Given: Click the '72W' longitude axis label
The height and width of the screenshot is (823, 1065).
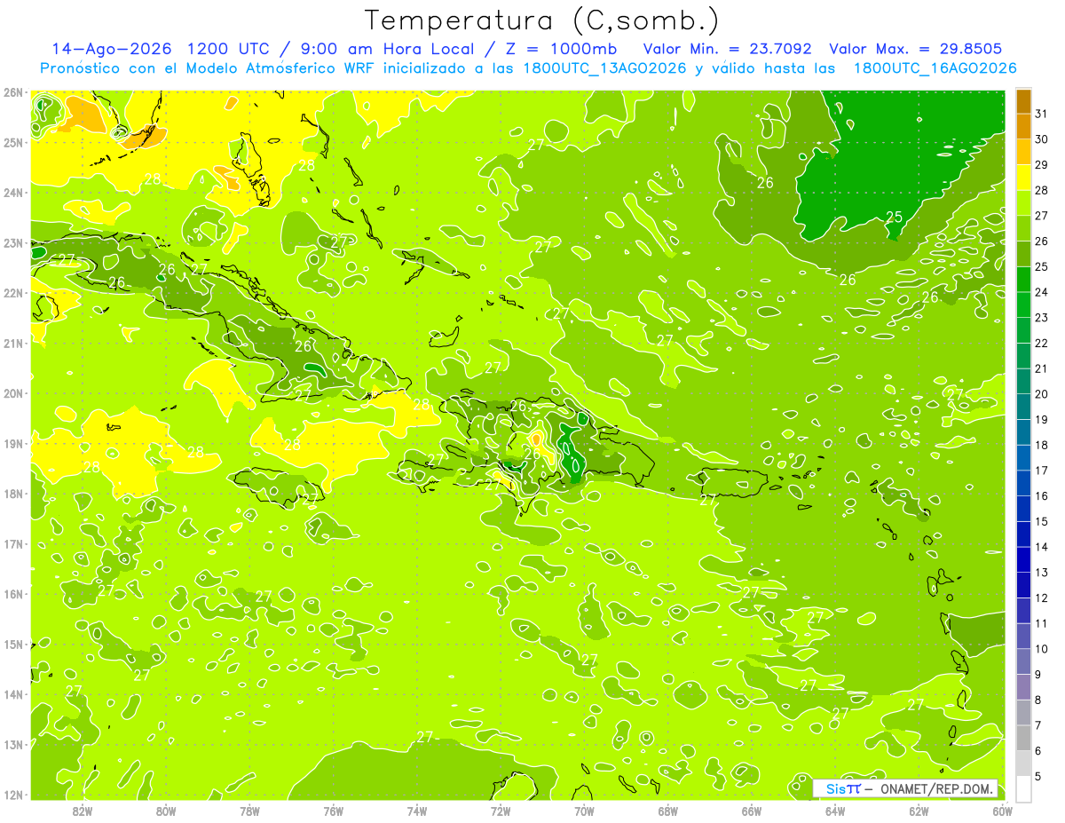Looking at the screenshot, I should point(501,811).
